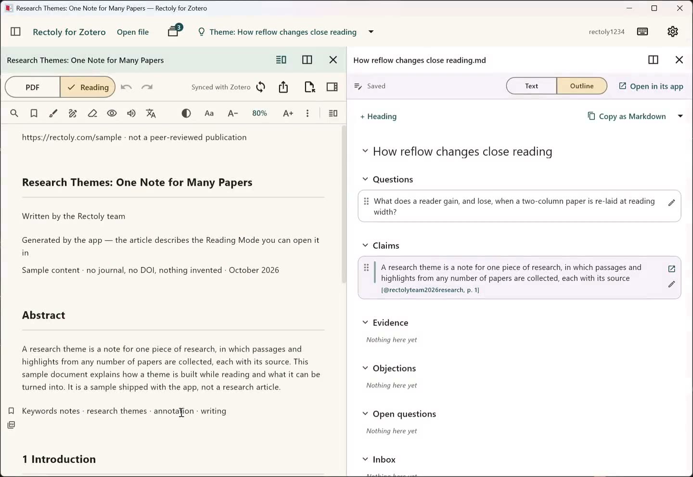Screen dimensions: 693x477
Task: Open the Theme selector dropdown arrow
Action: tap(371, 32)
